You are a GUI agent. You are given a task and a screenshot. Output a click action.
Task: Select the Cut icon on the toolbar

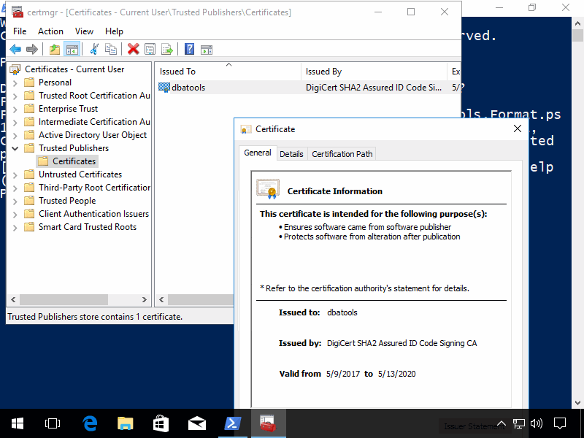coord(93,49)
